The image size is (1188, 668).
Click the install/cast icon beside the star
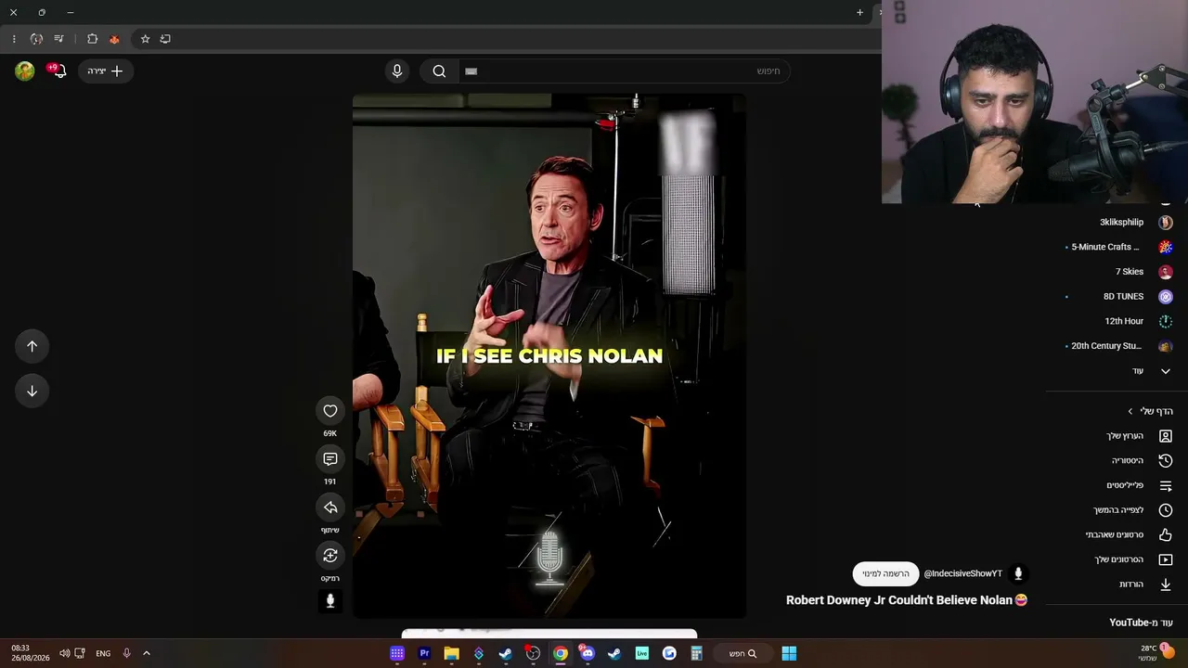(165, 39)
